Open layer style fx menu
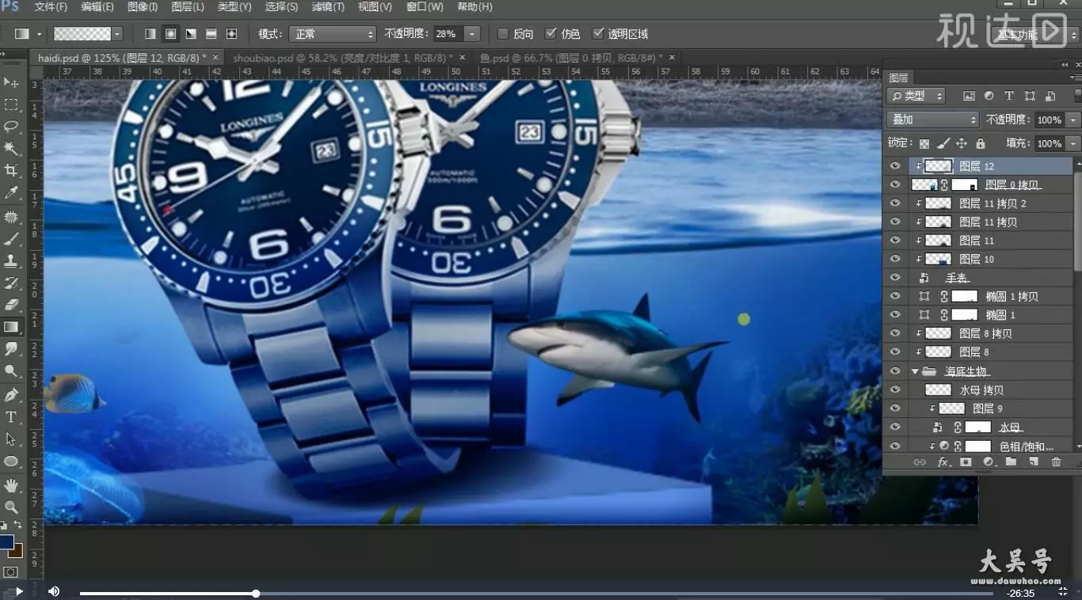 [943, 461]
